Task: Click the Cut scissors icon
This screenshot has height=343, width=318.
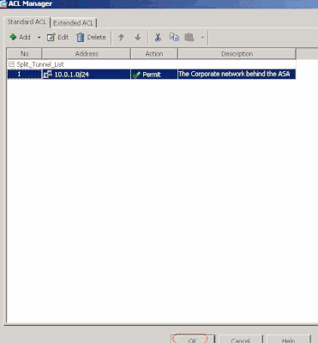Action: (x=158, y=37)
